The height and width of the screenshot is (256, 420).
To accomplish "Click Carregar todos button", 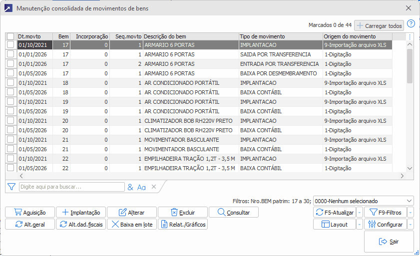I will [379, 26].
